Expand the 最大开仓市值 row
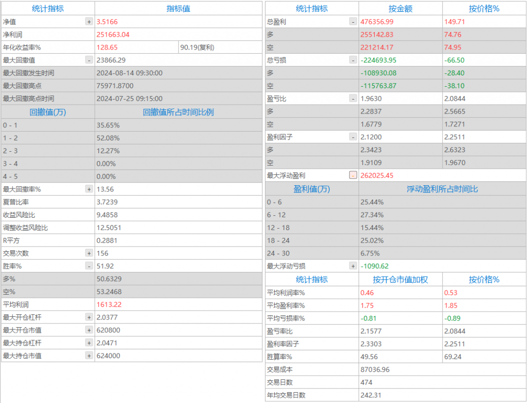Image resolution: width=528 pixels, height=403 pixels. click(x=89, y=330)
